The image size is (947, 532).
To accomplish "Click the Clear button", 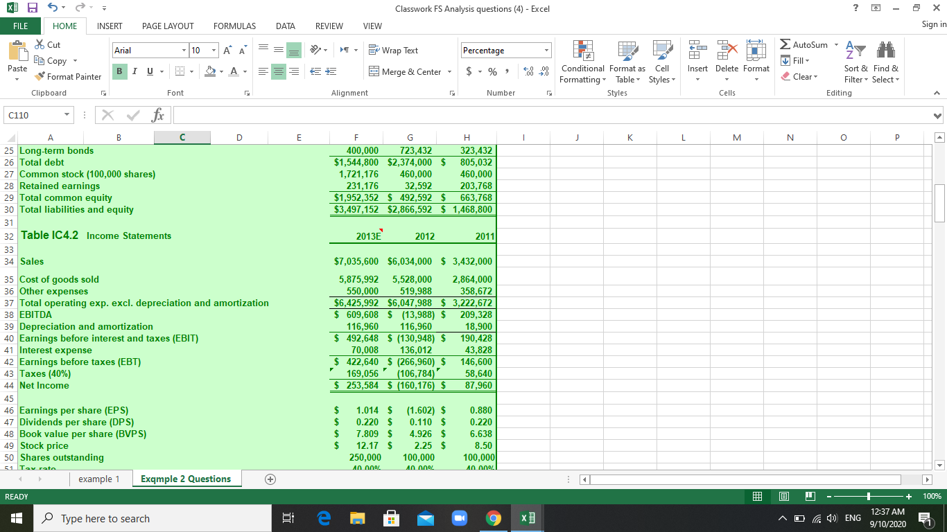I will point(799,77).
